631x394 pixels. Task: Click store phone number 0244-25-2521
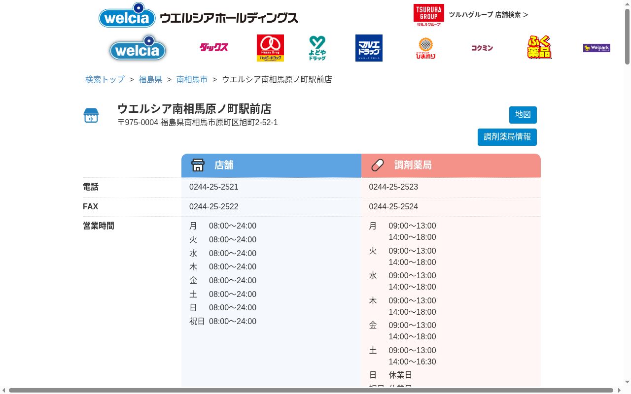[x=214, y=187]
